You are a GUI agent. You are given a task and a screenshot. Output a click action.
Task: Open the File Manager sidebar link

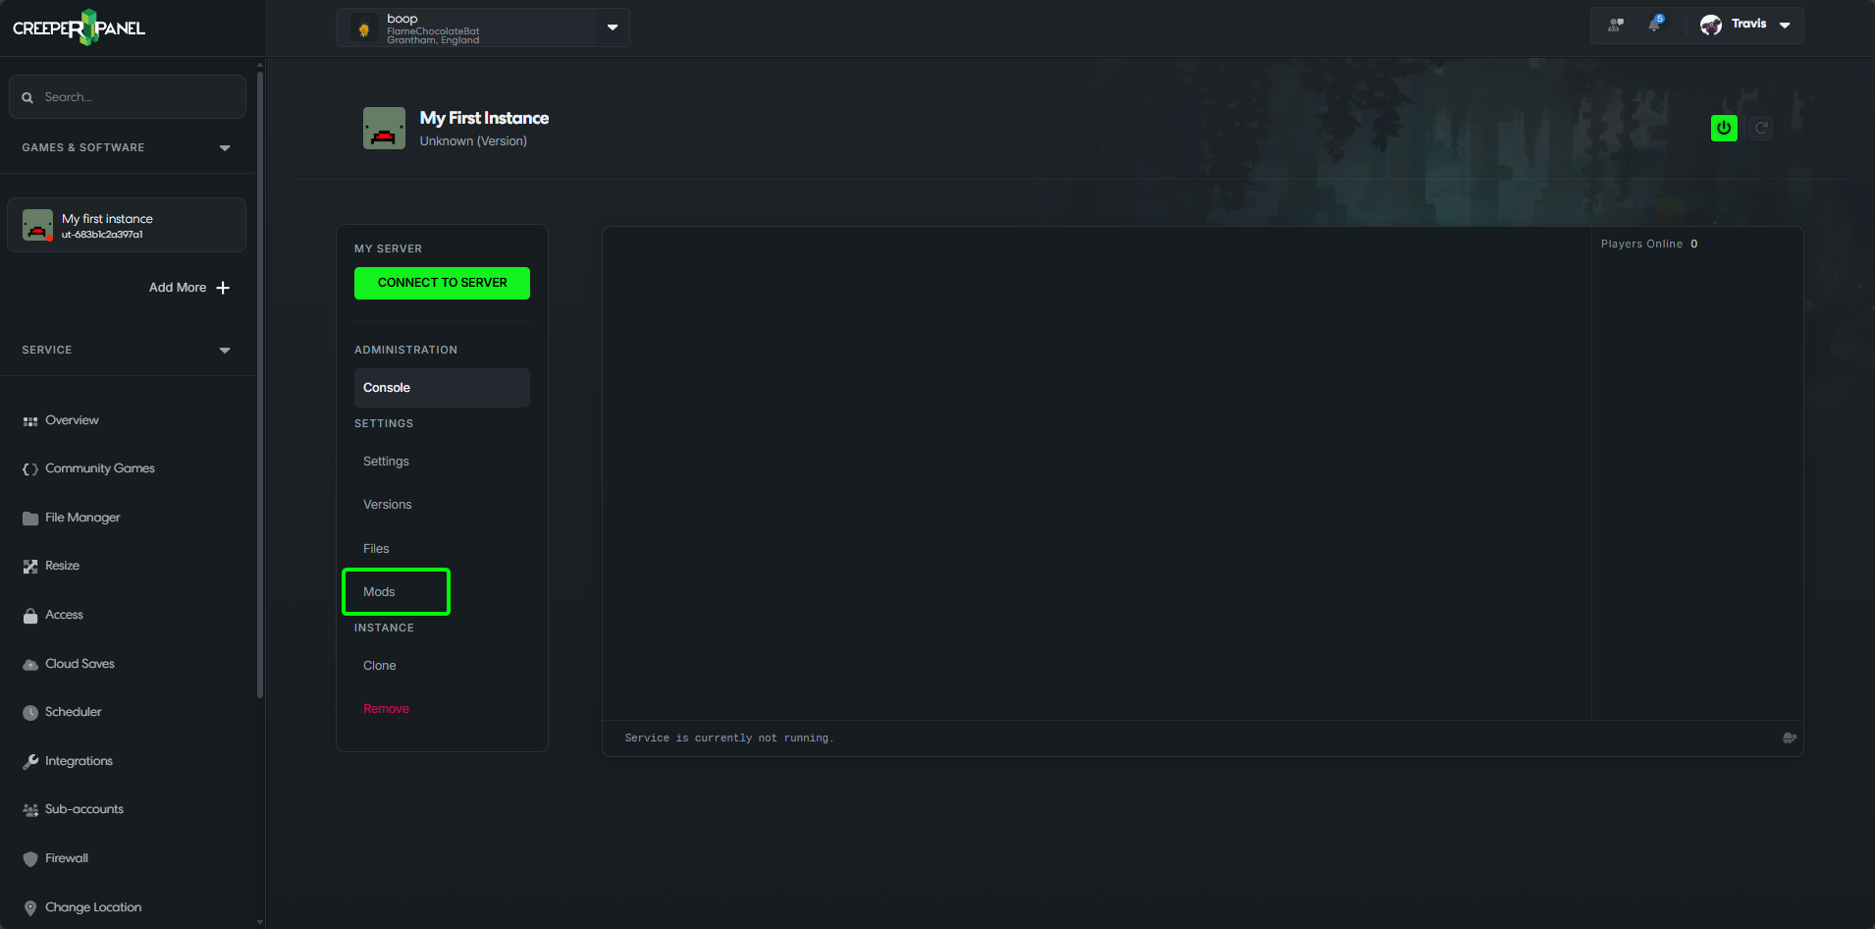(82, 518)
